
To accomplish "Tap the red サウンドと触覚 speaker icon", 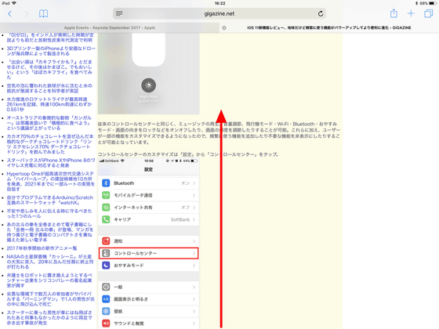I will point(106,324).
